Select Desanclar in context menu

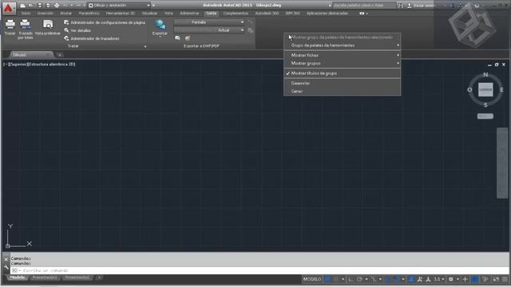[x=343, y=83]
